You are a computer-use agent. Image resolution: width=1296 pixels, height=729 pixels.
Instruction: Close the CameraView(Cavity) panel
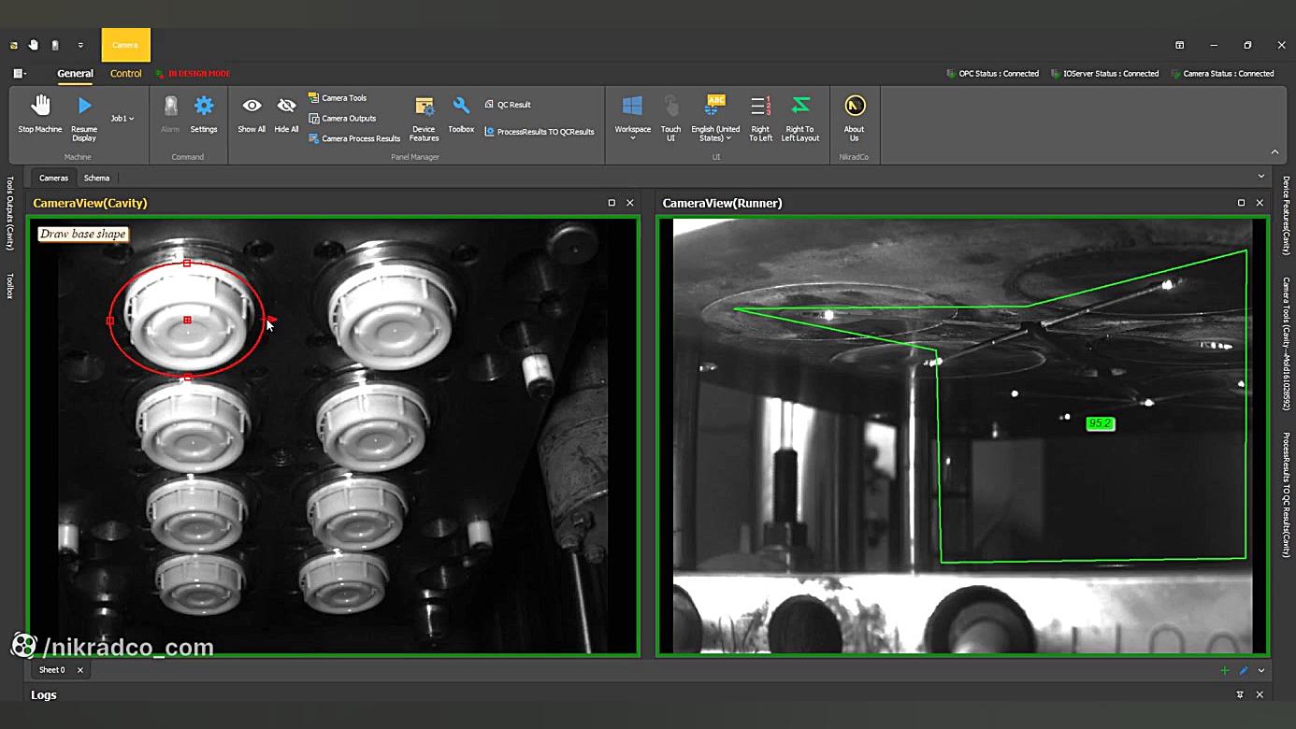[630, 203]
